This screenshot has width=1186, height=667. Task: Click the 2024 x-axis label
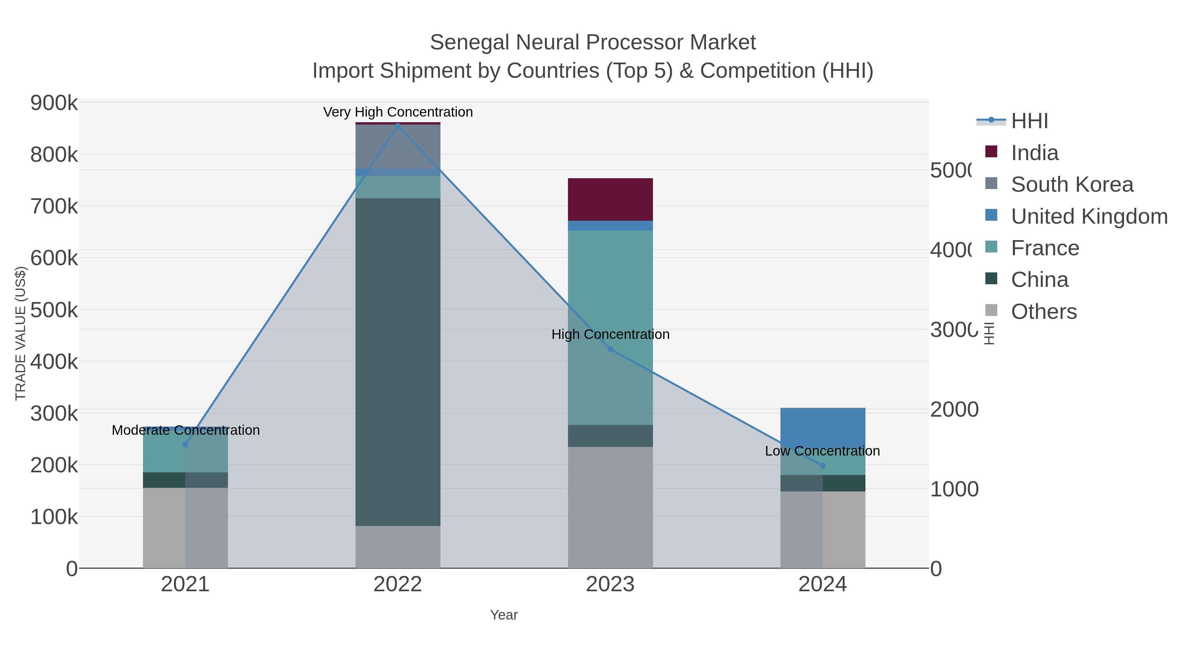pyautogui.click(x=823, y=585)
